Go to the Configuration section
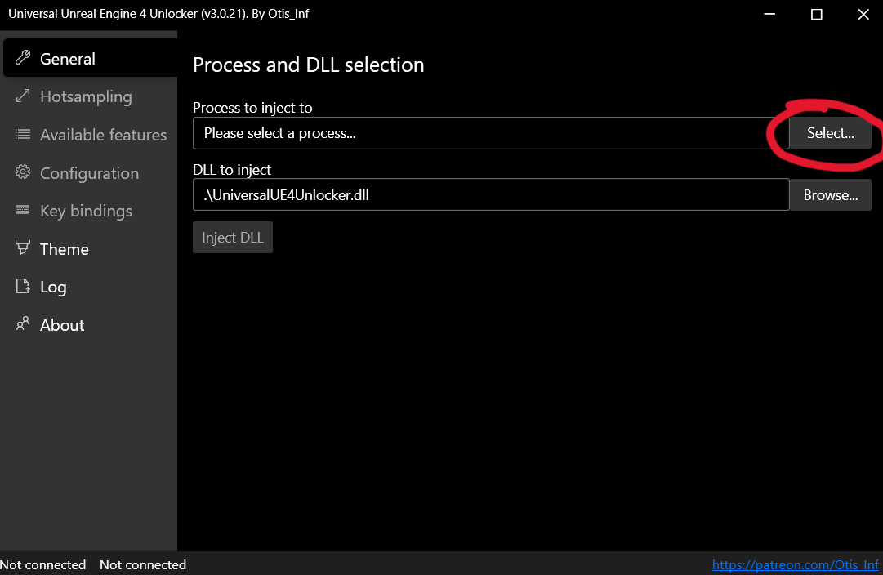 (x=89, y=173)
